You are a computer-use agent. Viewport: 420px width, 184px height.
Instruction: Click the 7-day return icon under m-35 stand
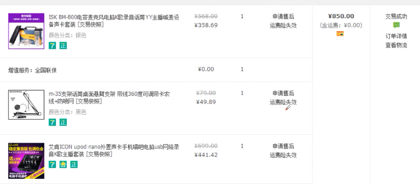(x=52, y=123)
